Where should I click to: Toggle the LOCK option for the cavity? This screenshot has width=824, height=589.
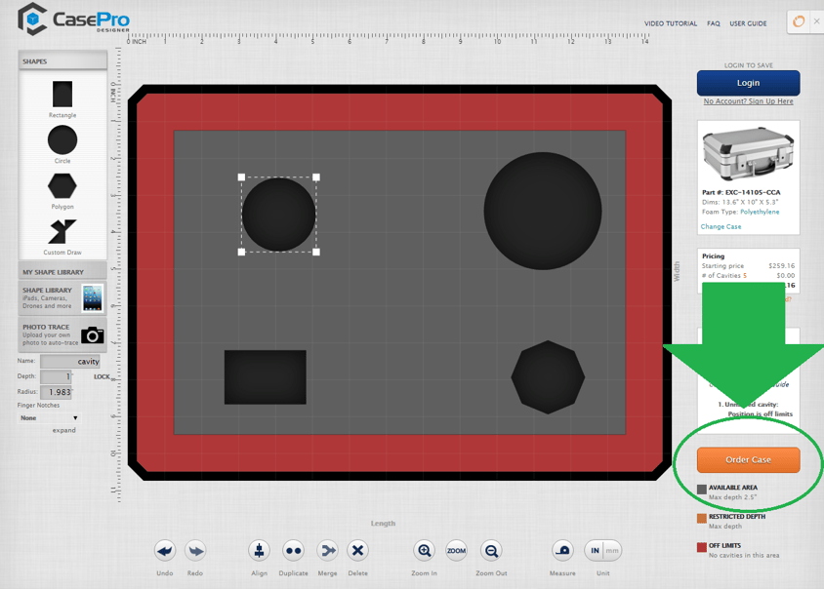[102, 376]
